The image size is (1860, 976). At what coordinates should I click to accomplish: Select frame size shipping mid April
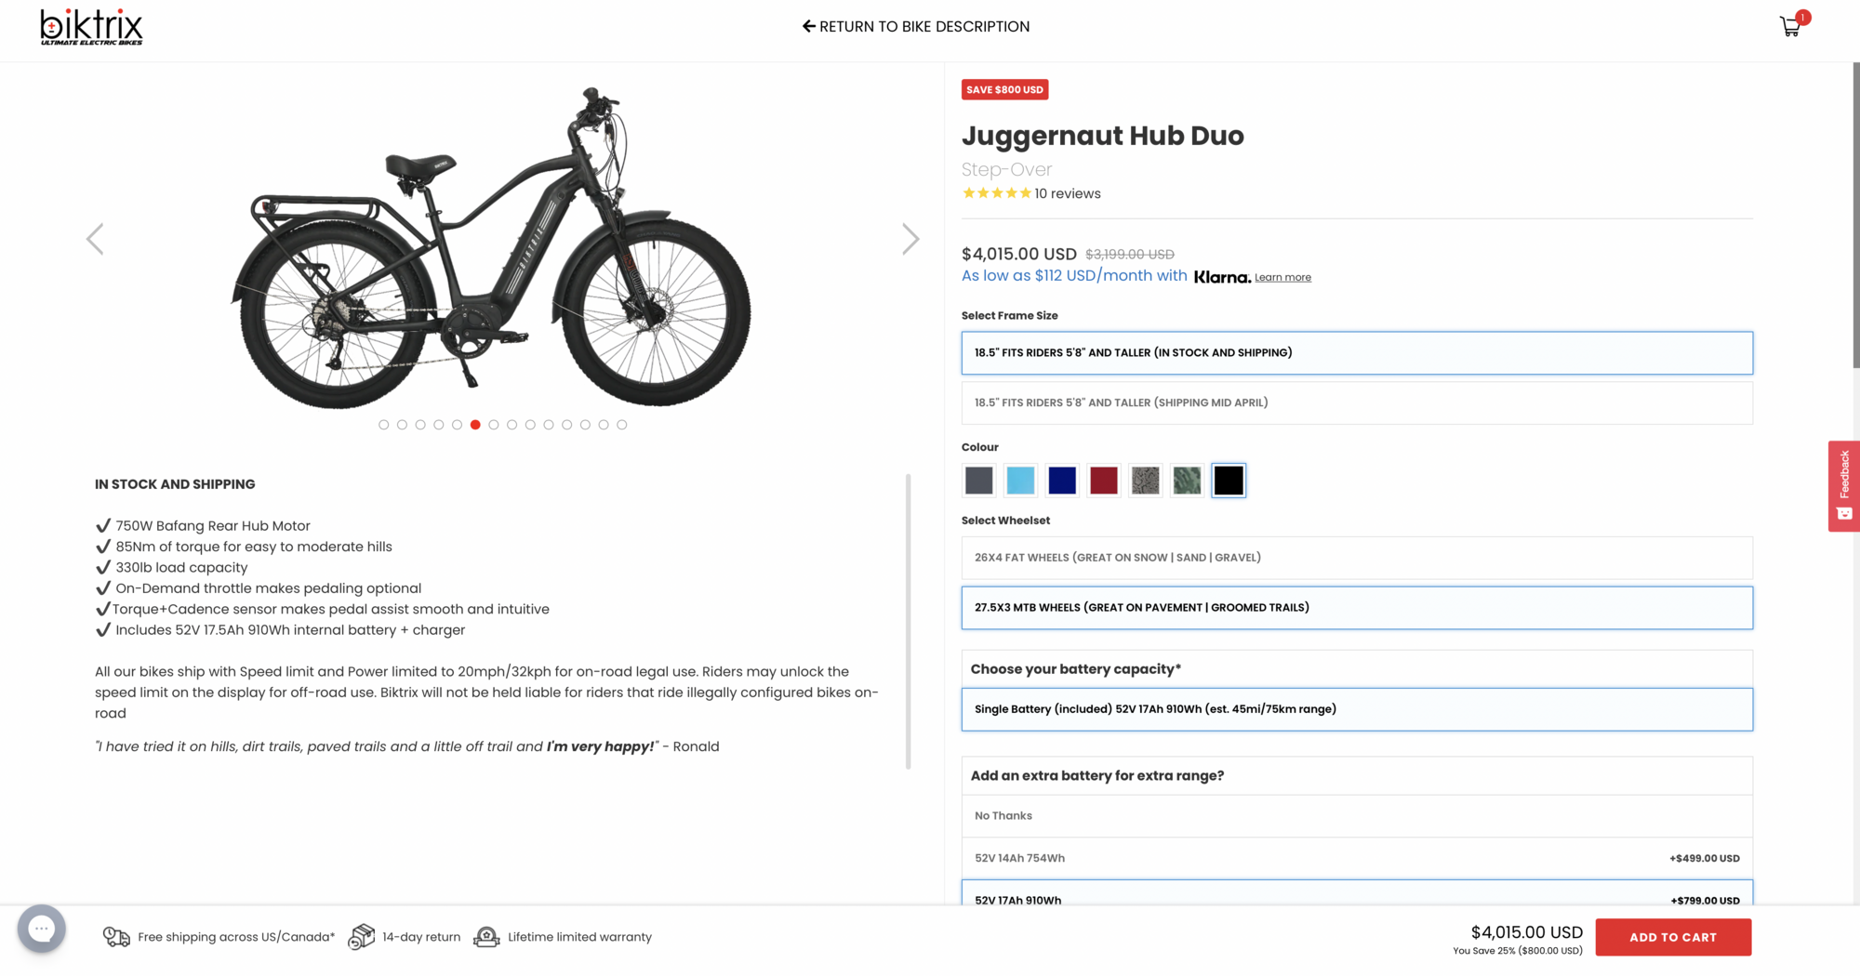pos(1356,402)
